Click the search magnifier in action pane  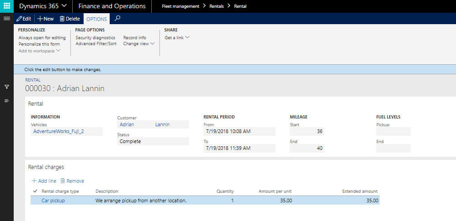(117, 18)
